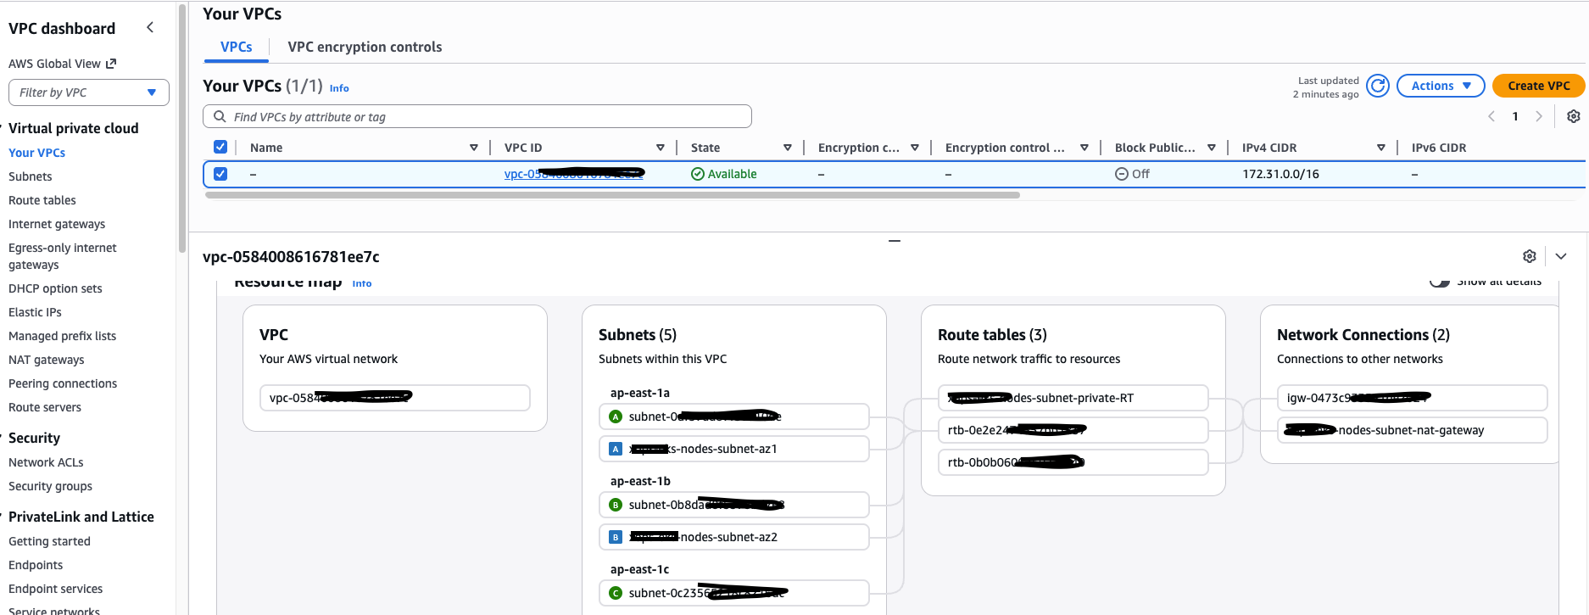Go to next page of VPCs
This screenshot has height=615, width=1589.
click(x=1538, y=116)
